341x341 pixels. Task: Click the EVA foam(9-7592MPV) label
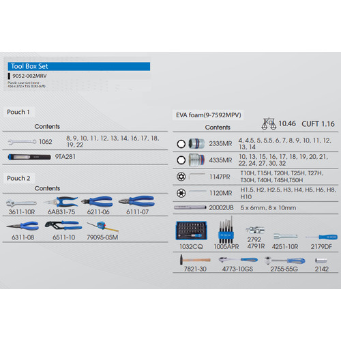pos(209,115)
